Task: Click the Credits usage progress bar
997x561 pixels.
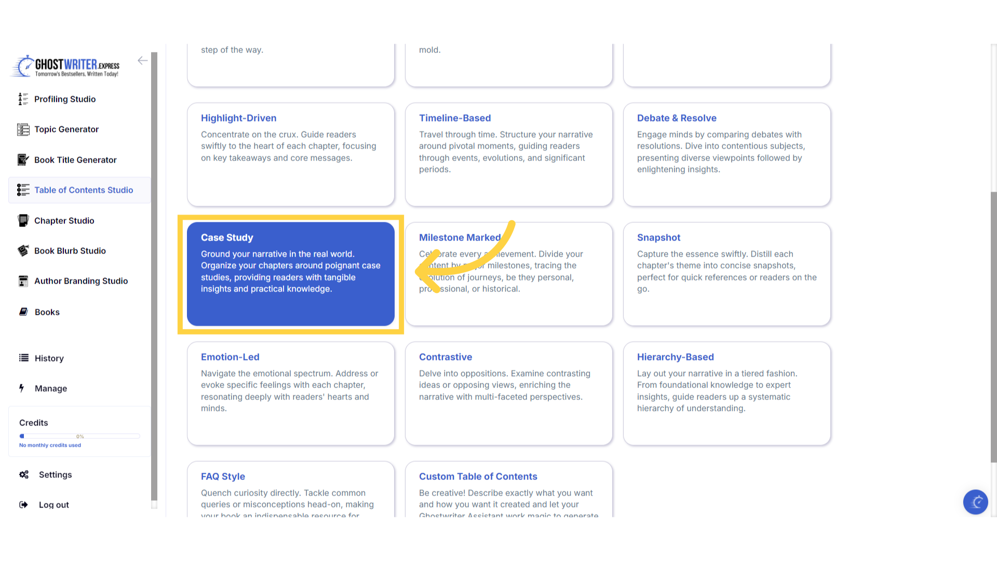Action: (79, 436)
